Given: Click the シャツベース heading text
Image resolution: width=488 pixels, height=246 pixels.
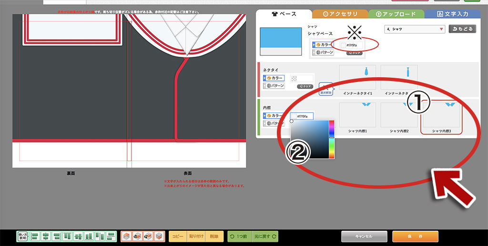Looking at the screenshot, I should click(320, 33).
